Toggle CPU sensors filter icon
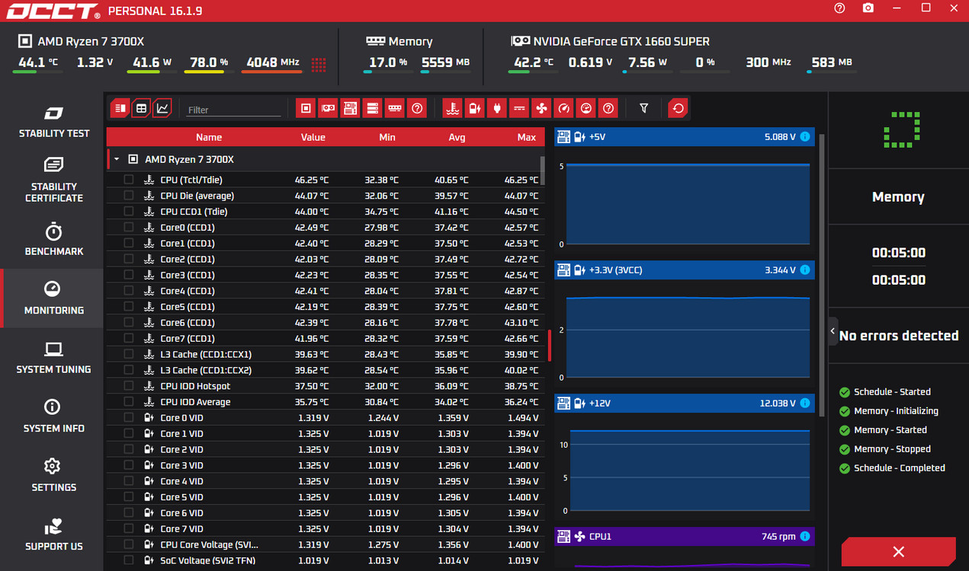Viewport: 969px width, 571px height. pos(306,109)
